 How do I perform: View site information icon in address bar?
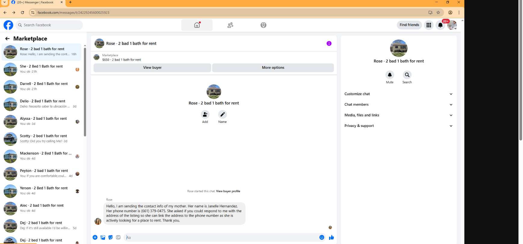[33, 13]
